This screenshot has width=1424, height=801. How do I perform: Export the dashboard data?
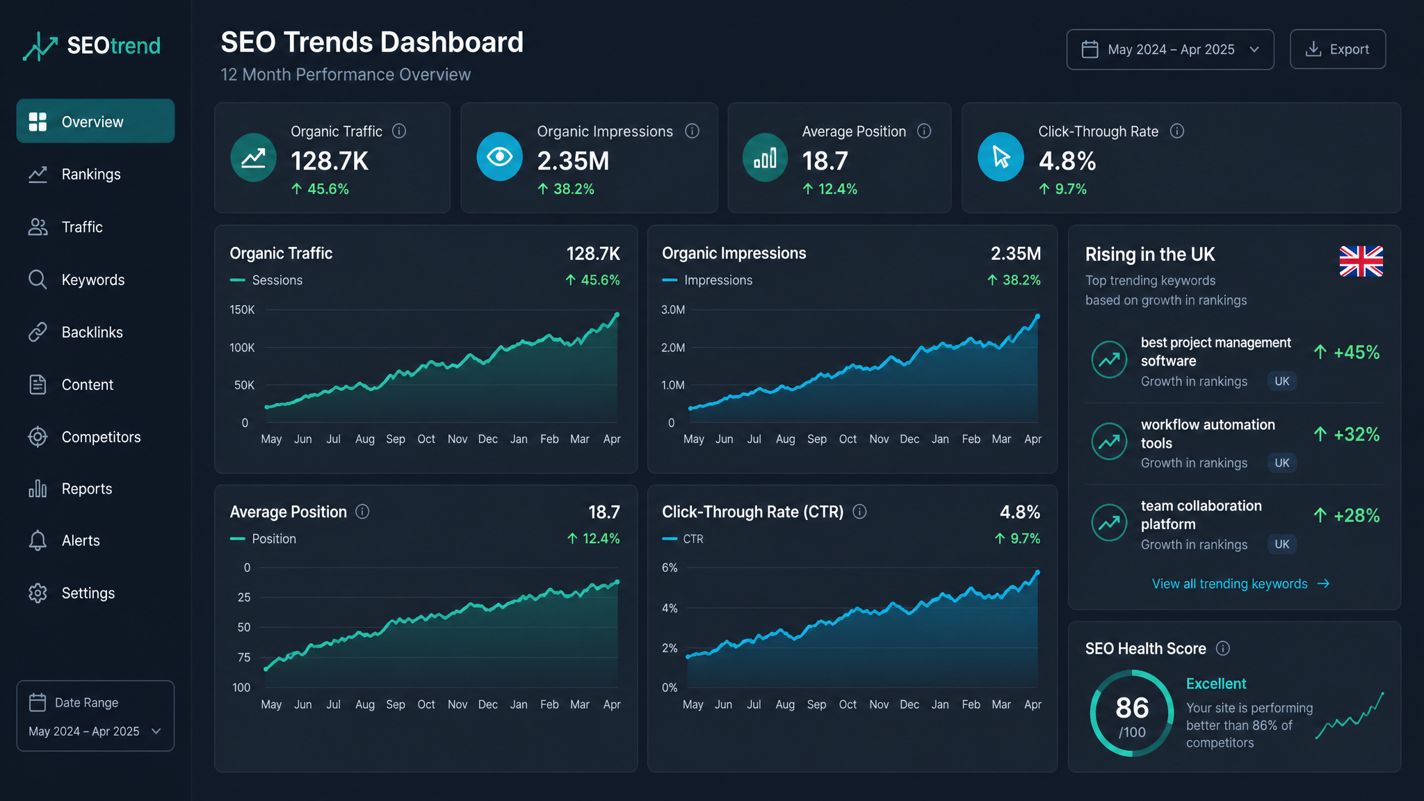click(x=1338, y=49)
